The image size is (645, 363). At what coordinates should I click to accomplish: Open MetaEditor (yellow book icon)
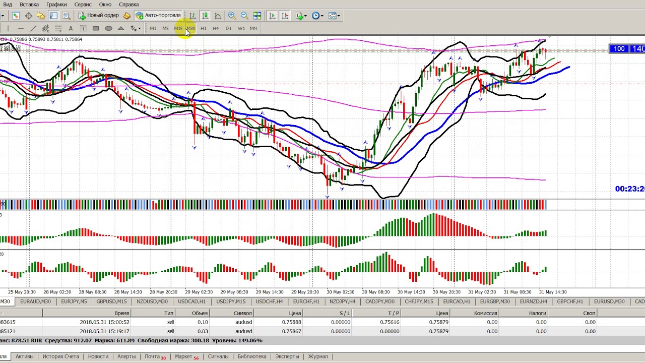[x=127, y=16]
